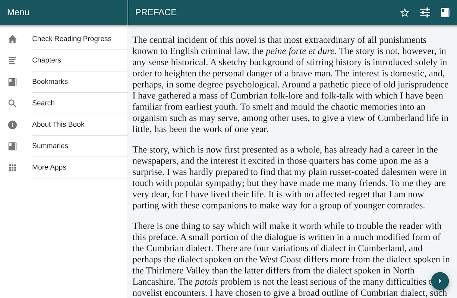Click the Bookmarks book icon
Viewport: 457px width, 298px height.
click(13, 82)
